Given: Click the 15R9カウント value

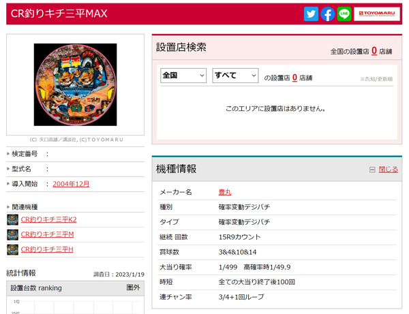Looking at the screenshot, I should [239, 237].
